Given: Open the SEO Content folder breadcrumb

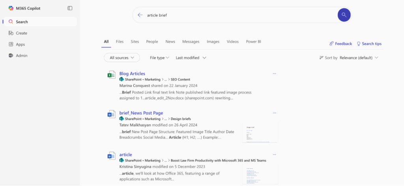Looking at the screenshot, I should tap(180, 79).
